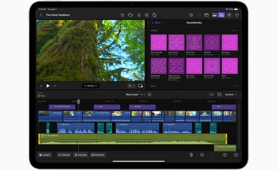The image size is (277, 170).
Task: Delete selected clip with trash icon
Action: pyautogui.click(x=191, y=155)
